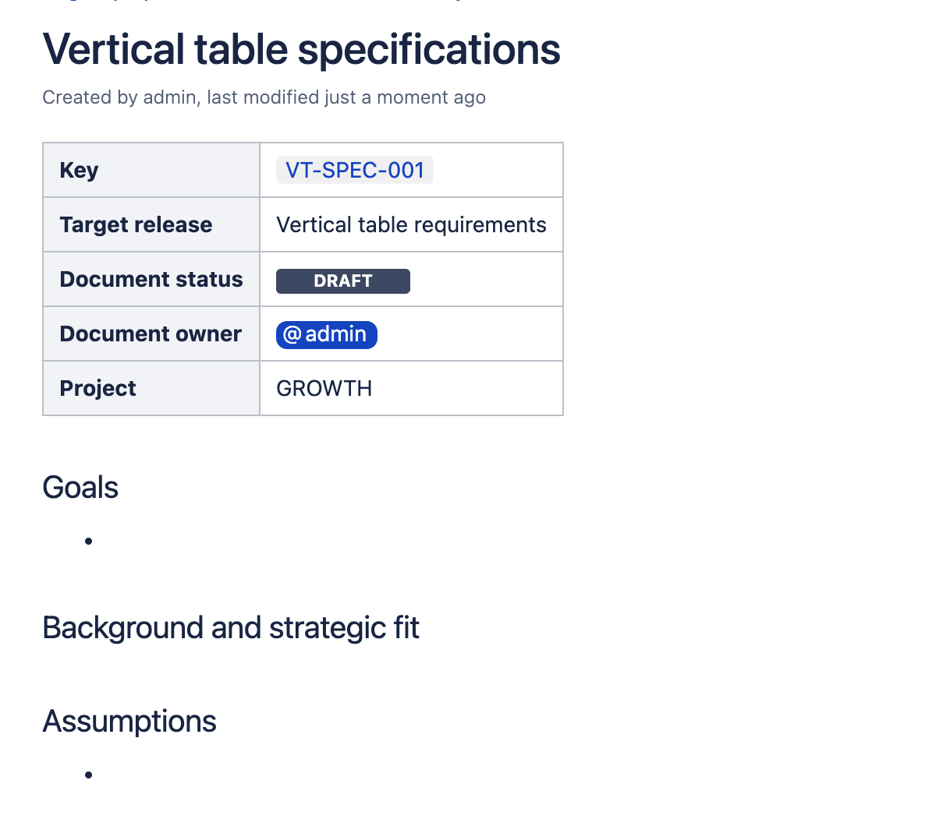Click the GROWTH project value
This screenshot has width=950, height=826.
point(324,389)
